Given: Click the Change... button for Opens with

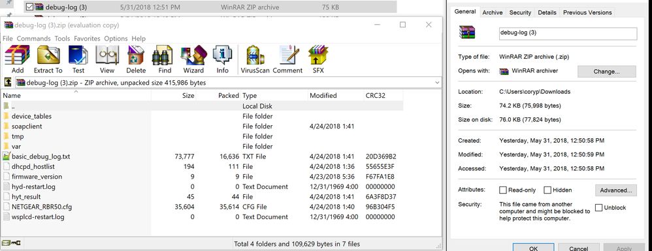Looking at the screenshot, I should (x=607, y=71).
